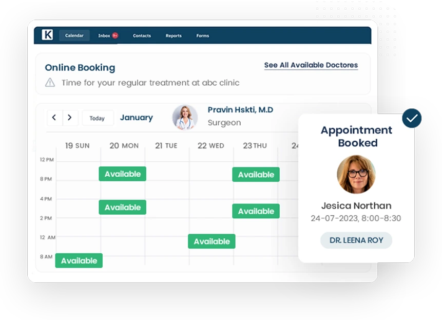Select the 8 PM Available slot on 20 MON
Screen dimensions: 442x320
click(122, 174)
